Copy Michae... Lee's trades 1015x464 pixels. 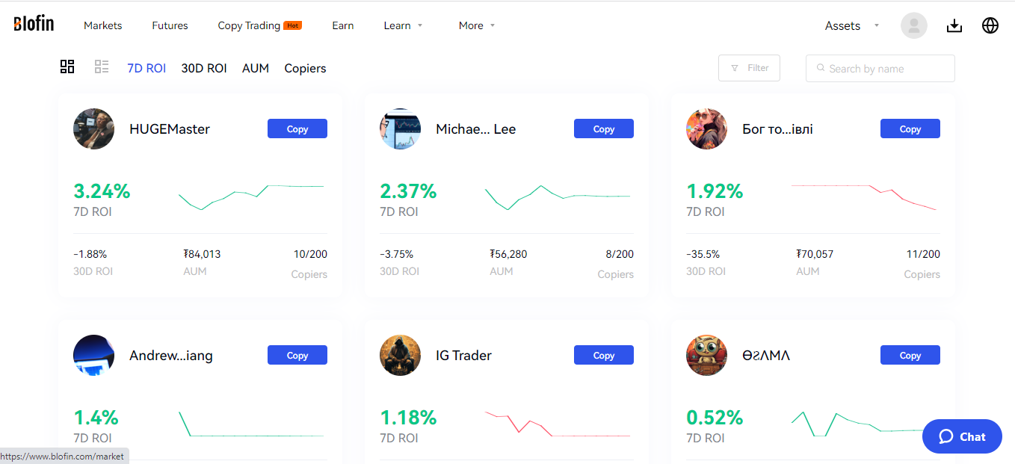click(x=604, y=129)
